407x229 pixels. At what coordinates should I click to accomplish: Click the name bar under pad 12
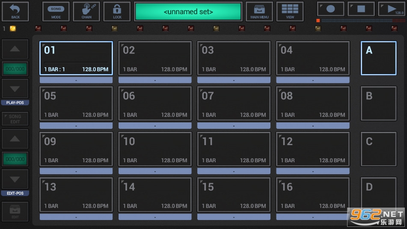(x=313, y=171)
